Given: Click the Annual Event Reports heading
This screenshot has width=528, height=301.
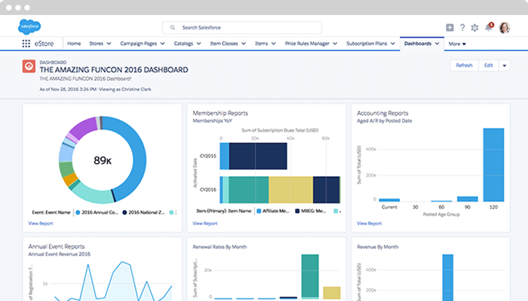Looking at the screenshot, I should 57,247.
